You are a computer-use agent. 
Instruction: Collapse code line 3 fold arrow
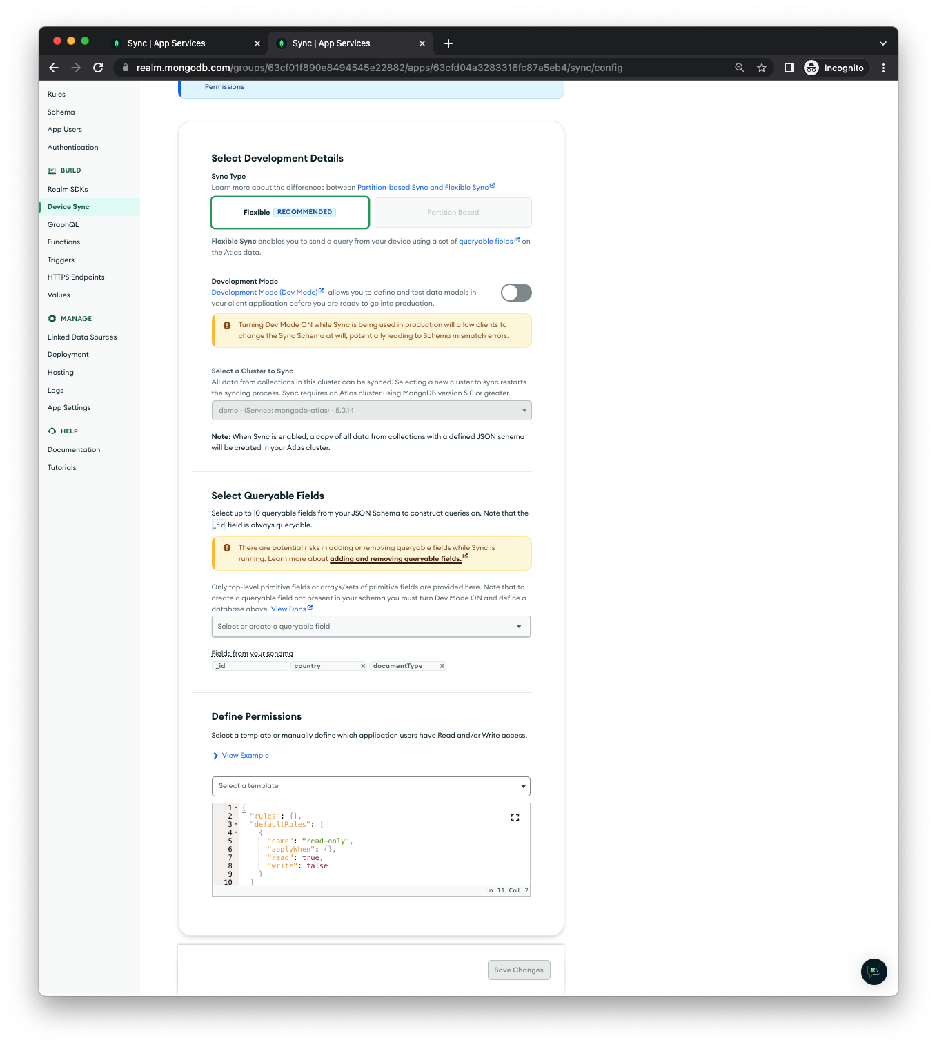tap(236, 824)
